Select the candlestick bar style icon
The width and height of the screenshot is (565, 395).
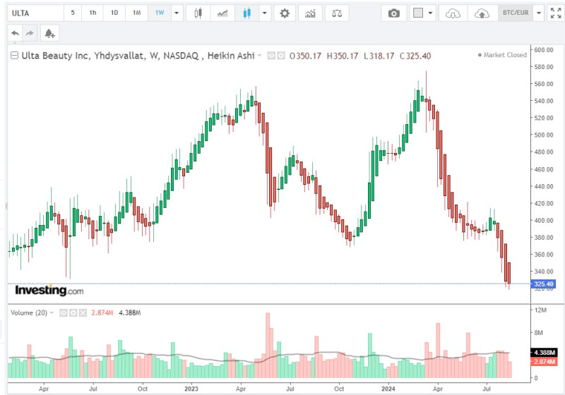(198, 13)
